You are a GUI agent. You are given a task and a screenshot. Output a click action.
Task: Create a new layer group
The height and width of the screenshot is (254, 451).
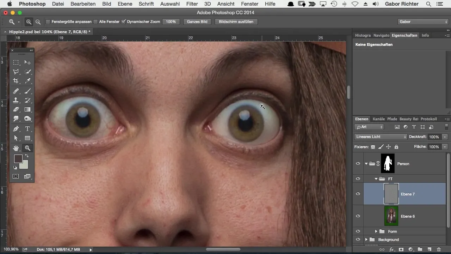click(420, 249)
